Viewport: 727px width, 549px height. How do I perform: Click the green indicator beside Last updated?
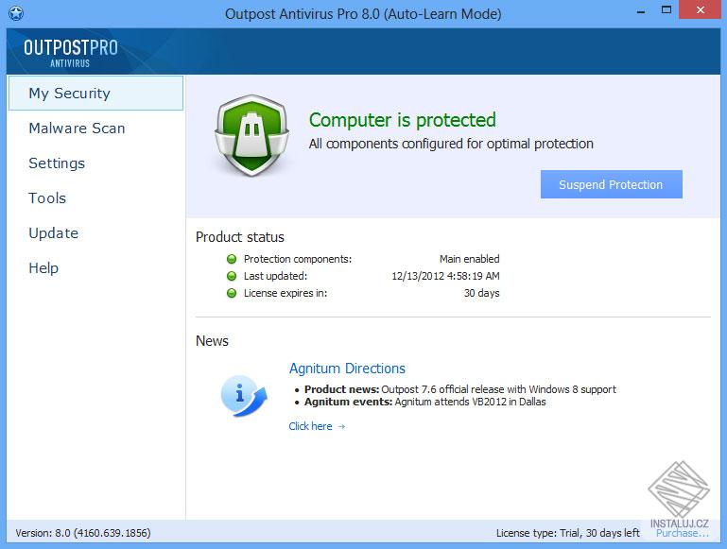tap(232, 276)
